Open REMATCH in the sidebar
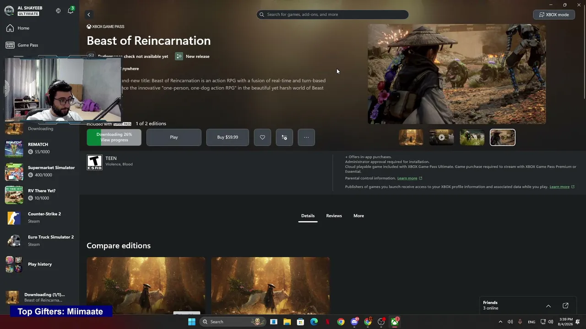 [39, 148]
